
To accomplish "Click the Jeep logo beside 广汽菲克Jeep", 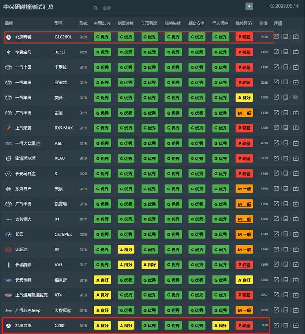I will click(9, 311).
